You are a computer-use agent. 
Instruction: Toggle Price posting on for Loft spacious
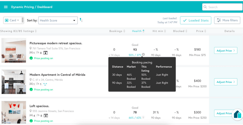point(31,121)
